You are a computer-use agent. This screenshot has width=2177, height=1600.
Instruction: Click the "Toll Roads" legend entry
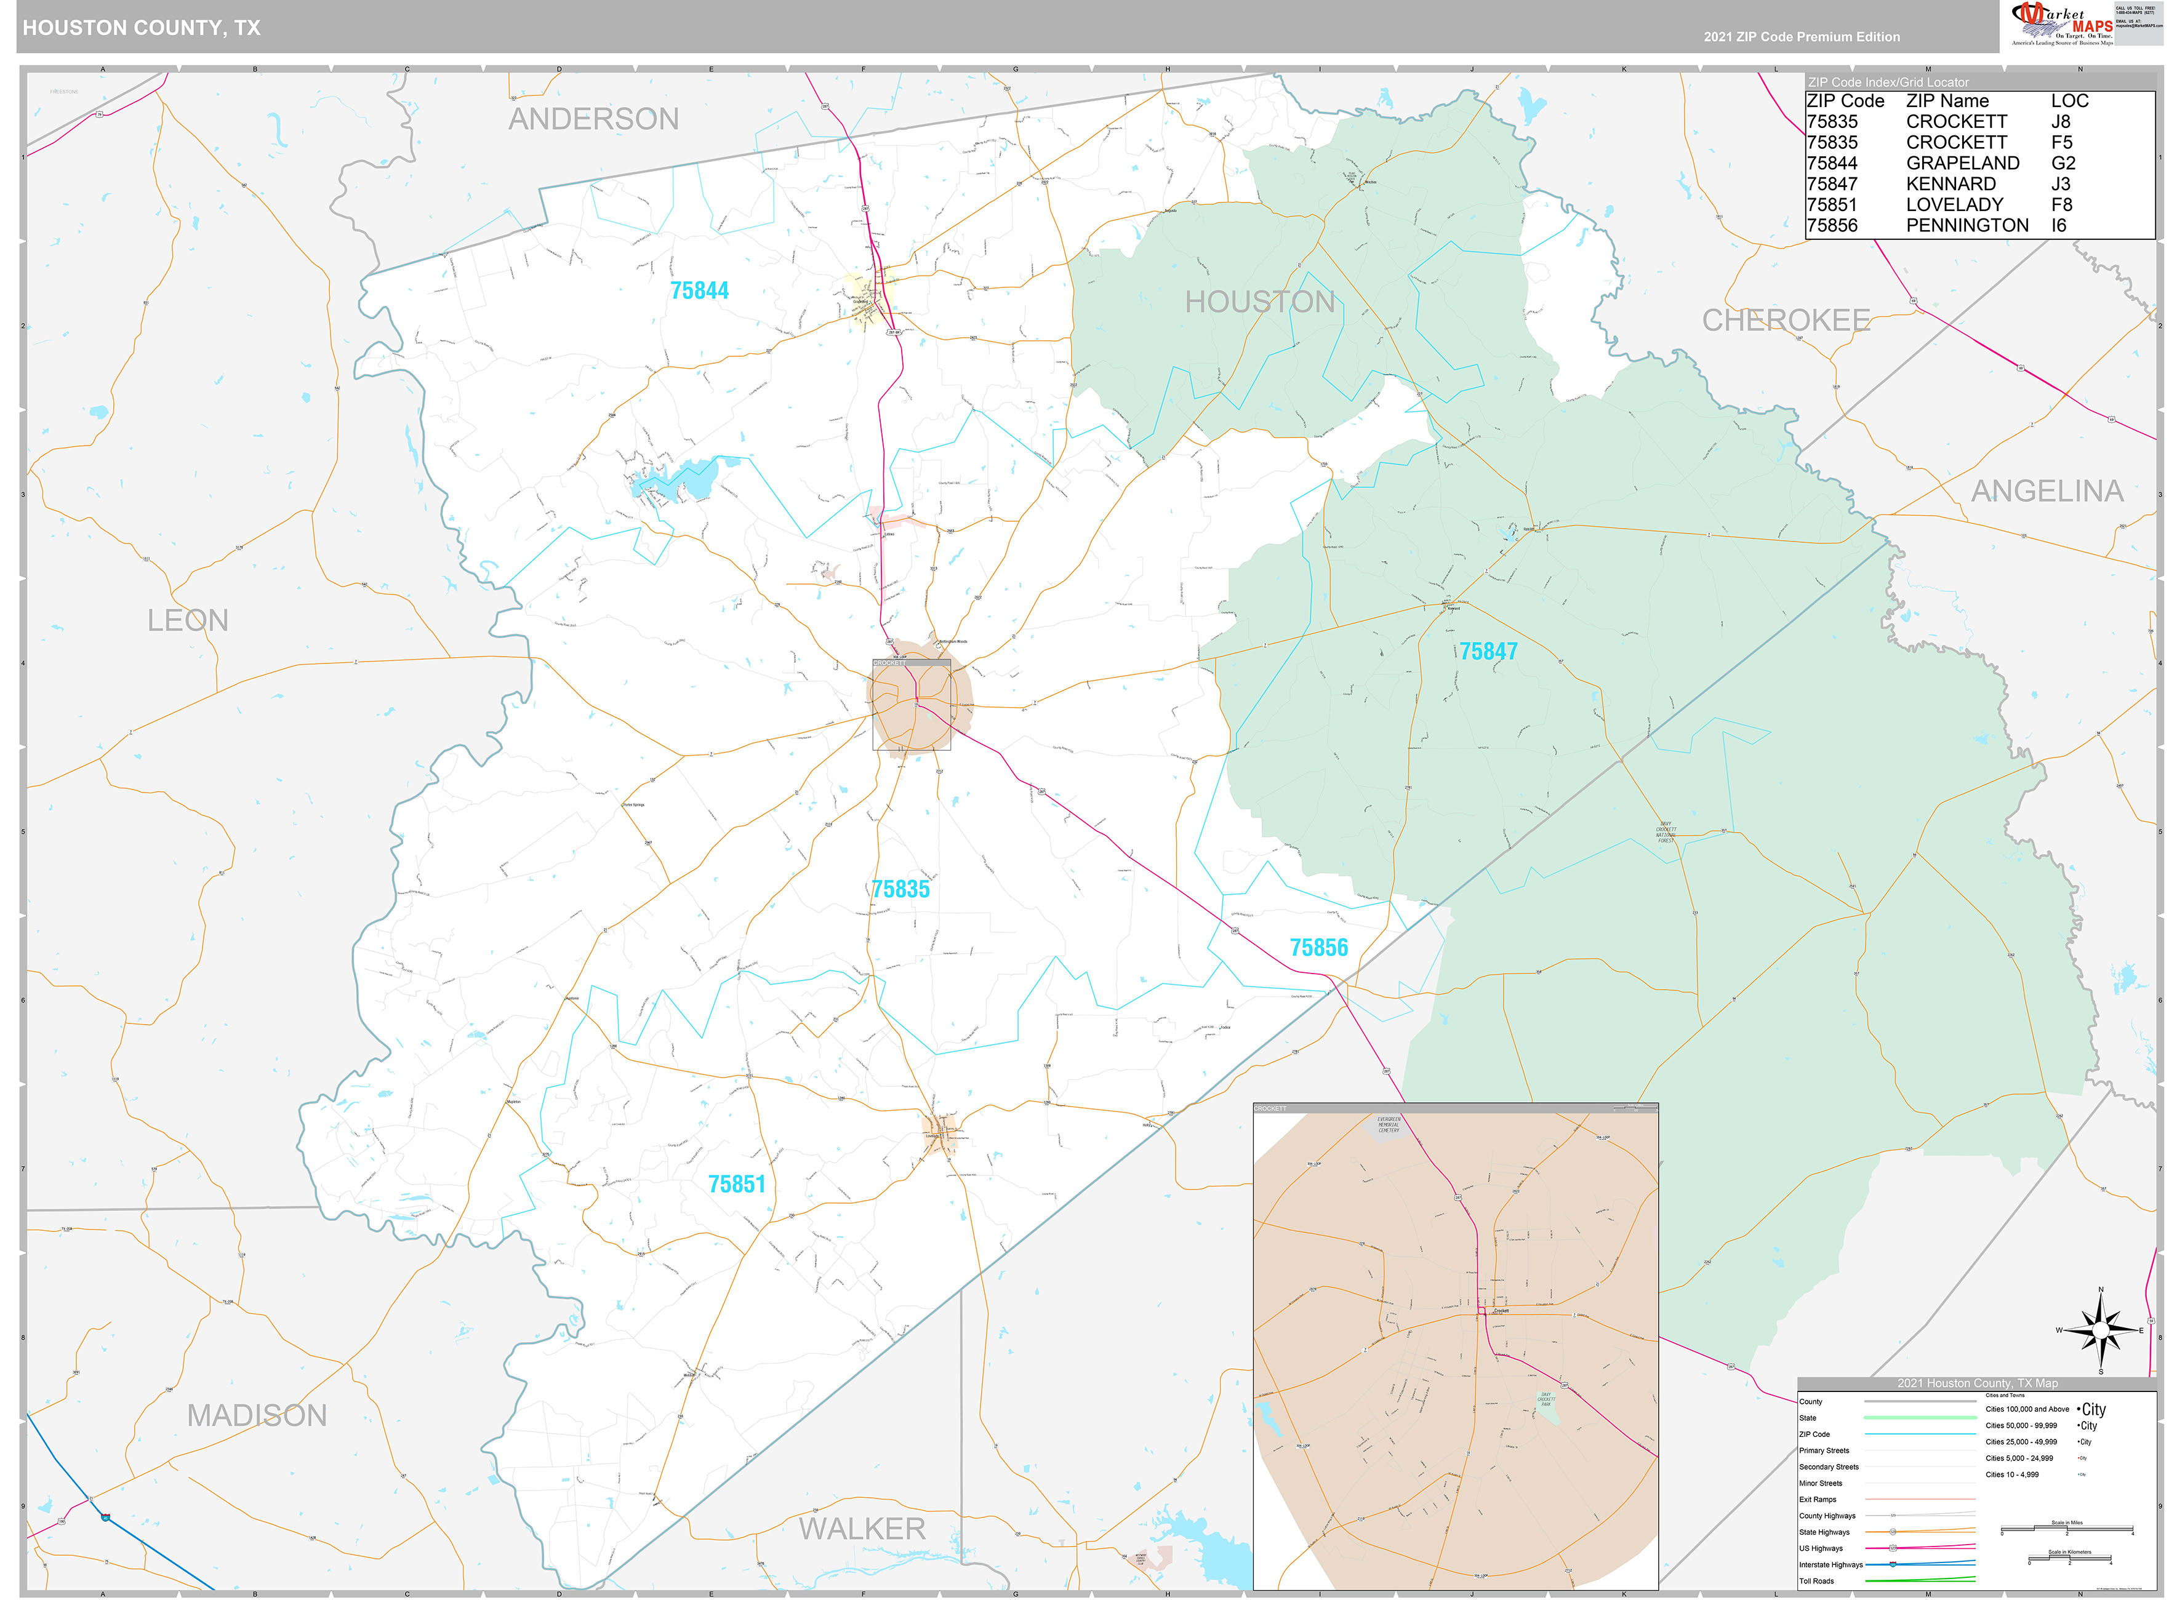tap(1816, 1582)
